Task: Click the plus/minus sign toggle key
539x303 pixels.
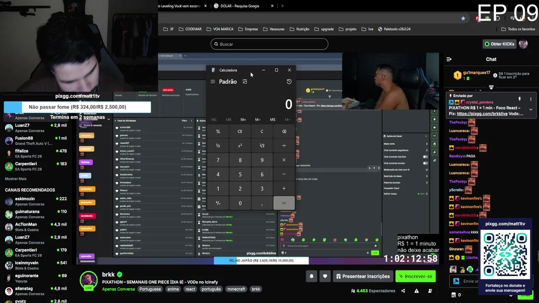Action: [x=218, y=203]
